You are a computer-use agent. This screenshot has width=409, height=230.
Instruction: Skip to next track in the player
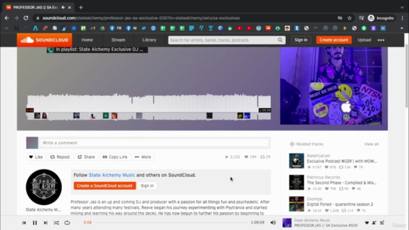tap(45, 223)
